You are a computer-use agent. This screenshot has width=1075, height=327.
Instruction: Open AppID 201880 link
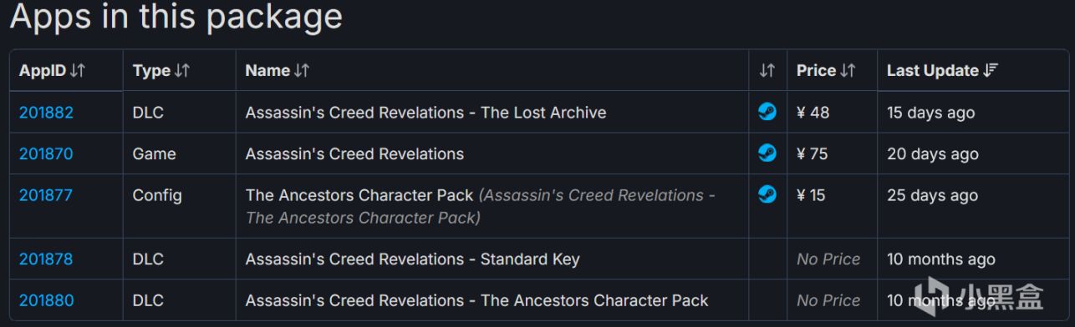(x=46, y=301)
